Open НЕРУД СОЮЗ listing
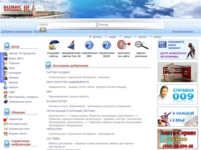The image size is (201, 150). 54,129
